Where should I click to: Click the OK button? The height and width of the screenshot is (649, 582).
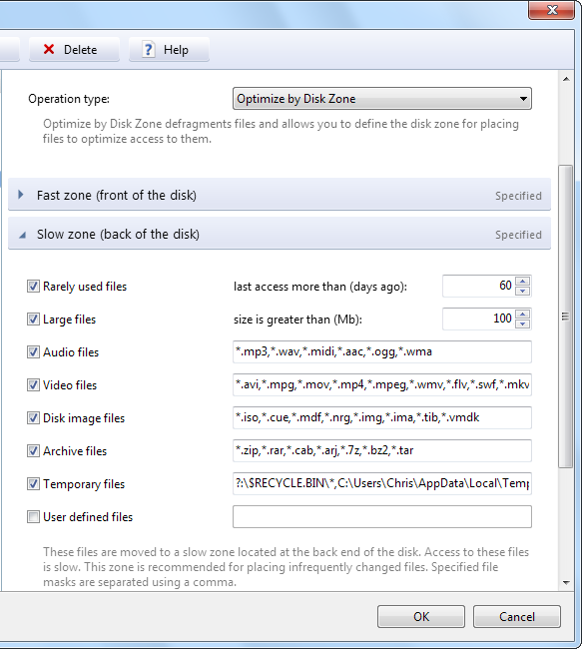421,617
